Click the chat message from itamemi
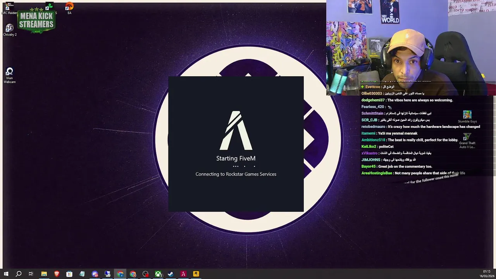 (389, 133)
